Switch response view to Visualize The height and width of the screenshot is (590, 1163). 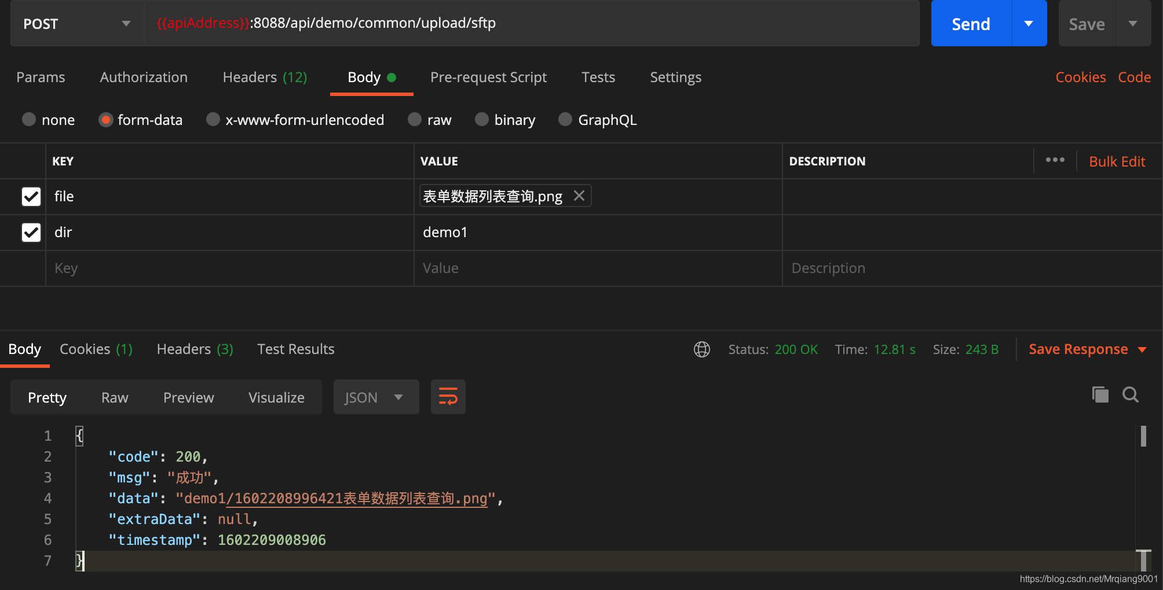pyautogui.click(x=276, y=397)
